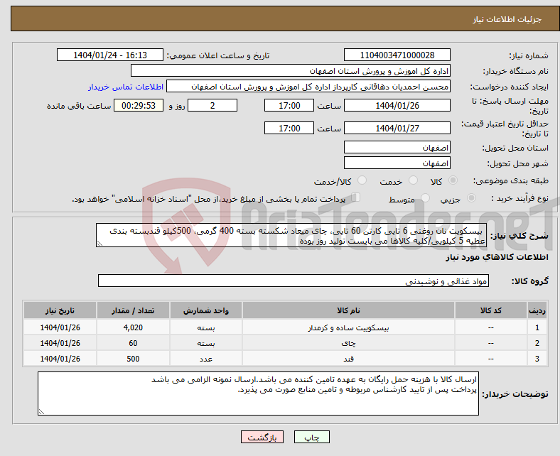Click the general need description text box
560x456 pixels.
click(291, 235)
